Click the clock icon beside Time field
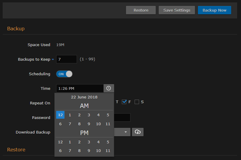241x160 pixels. click(108, 88)
